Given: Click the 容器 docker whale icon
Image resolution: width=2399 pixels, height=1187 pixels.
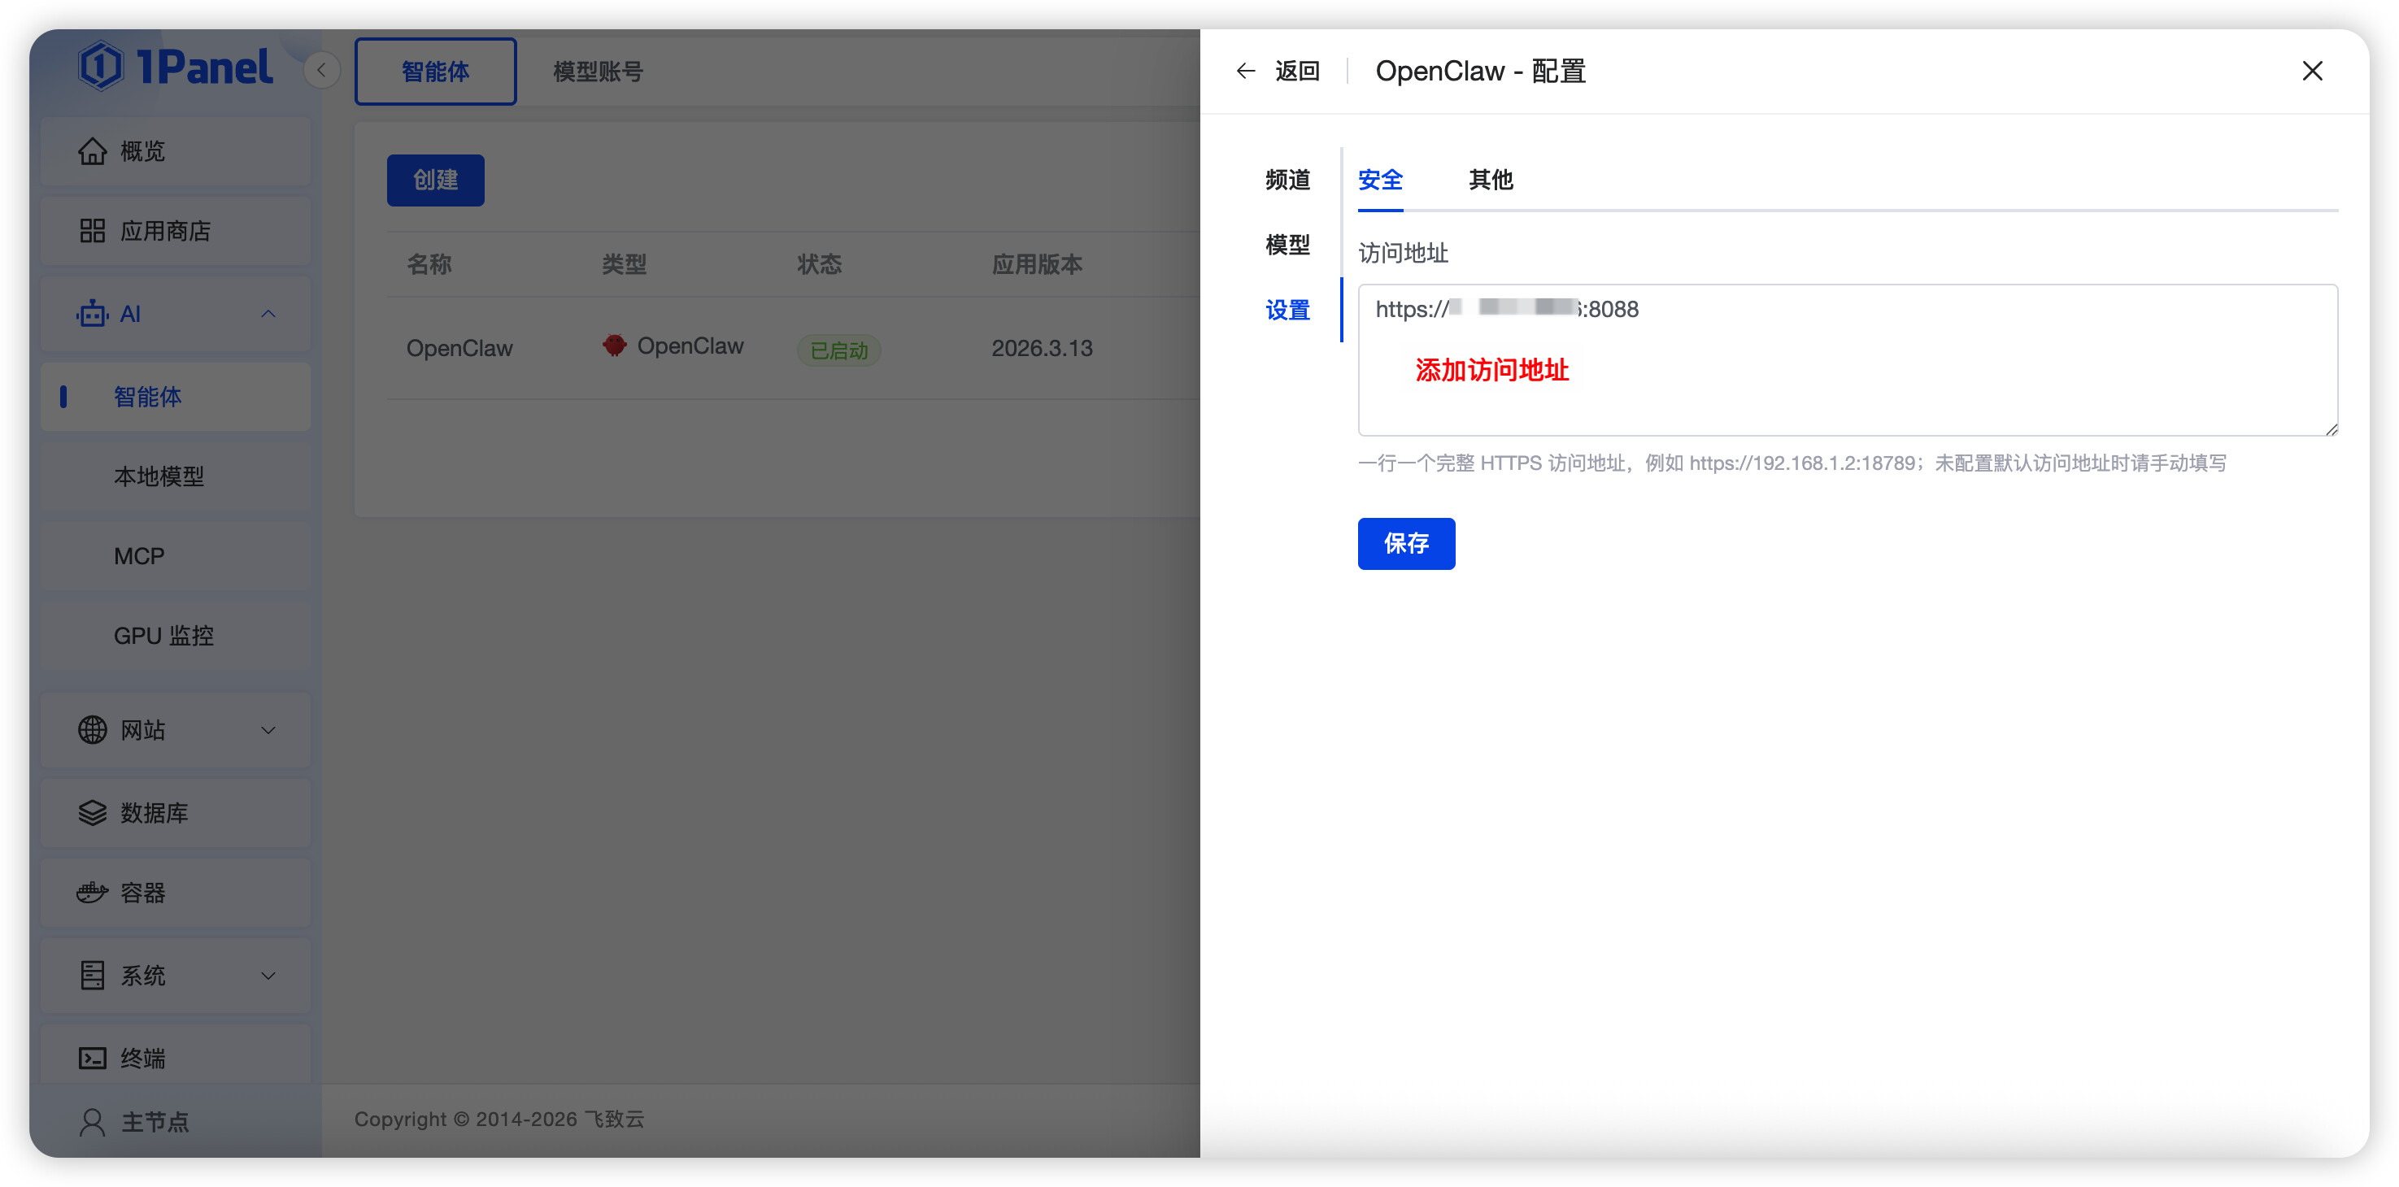Looking at the screenshot, I should [92, 893].
